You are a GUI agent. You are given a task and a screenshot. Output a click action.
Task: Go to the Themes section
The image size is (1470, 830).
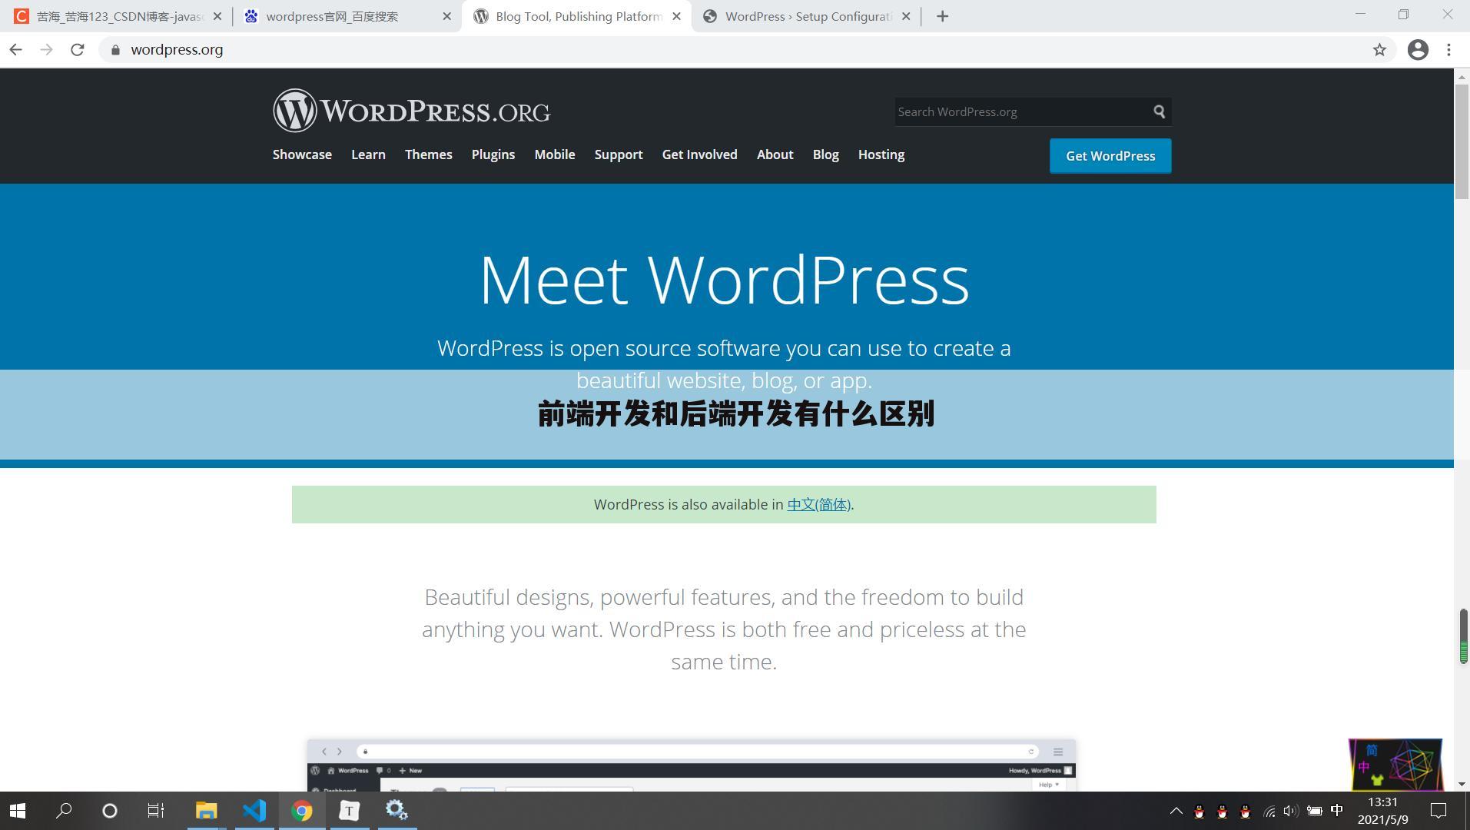(429, 154)
